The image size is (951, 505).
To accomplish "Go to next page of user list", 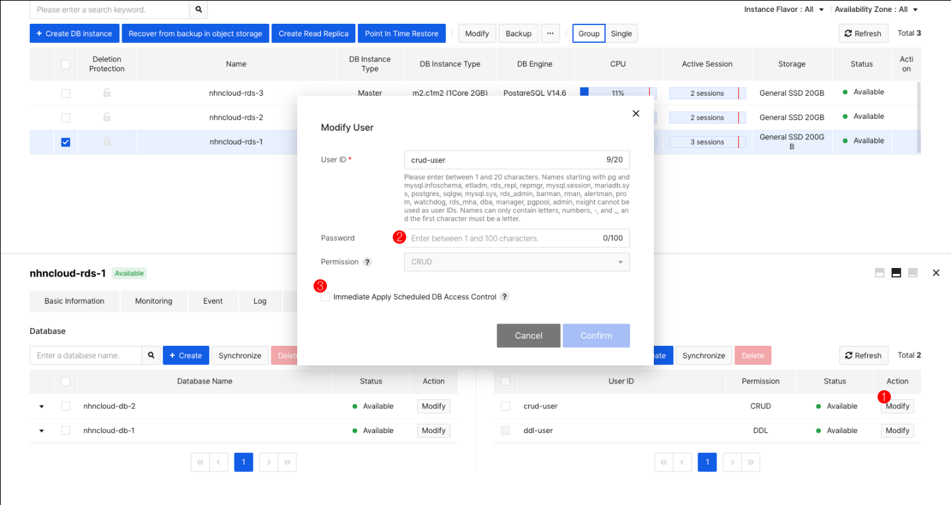I will pyautogui.click(x=732, y=462).
